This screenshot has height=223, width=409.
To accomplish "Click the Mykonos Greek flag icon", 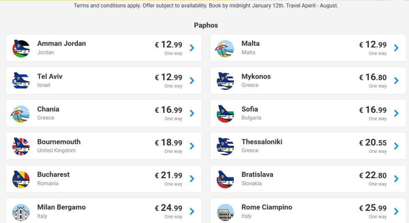I will point(225,81).
